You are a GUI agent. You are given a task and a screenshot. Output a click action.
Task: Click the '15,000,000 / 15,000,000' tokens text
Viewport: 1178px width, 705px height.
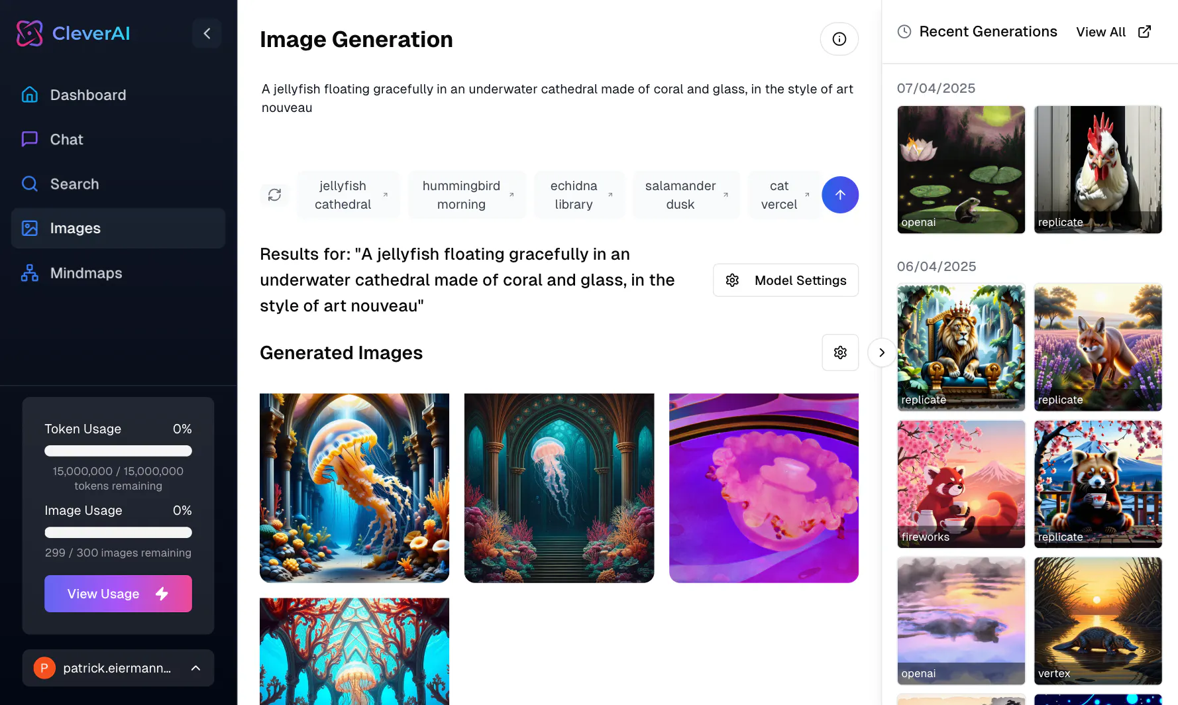coord(118,471)
